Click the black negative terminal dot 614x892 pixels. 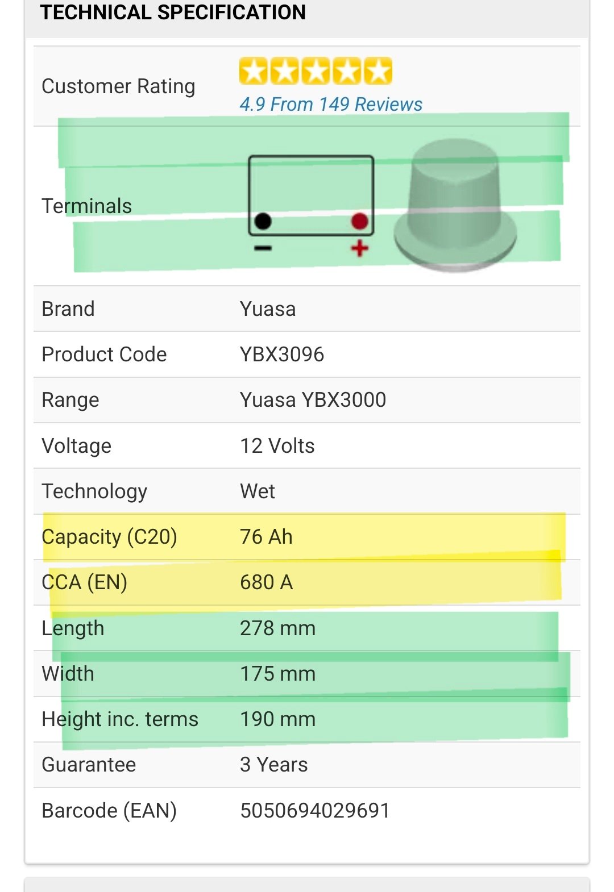click(x=263, y=221)
